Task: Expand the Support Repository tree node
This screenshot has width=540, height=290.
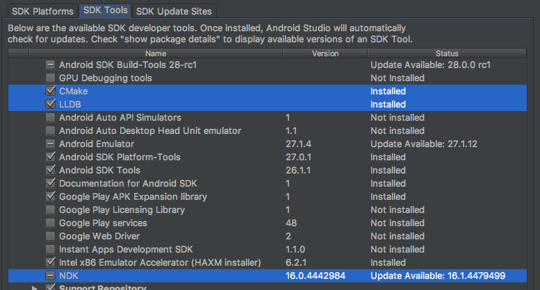Action: click(34, 287)
